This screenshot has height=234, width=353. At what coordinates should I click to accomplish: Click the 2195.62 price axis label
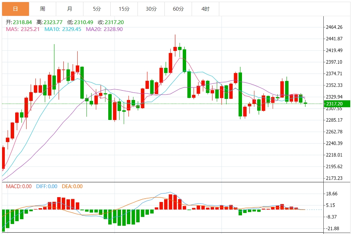tap(334, 167)
